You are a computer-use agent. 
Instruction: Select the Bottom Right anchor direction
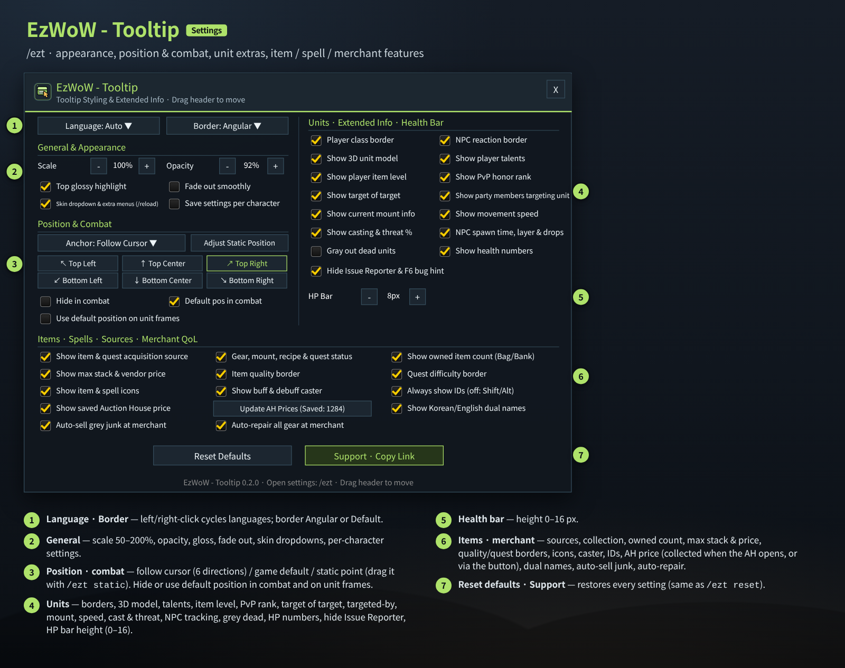coord(247,280)
